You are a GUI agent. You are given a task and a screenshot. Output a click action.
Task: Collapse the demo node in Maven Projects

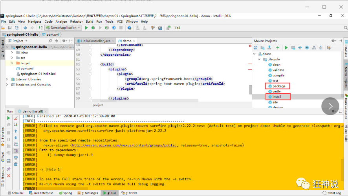tap(255, 54)
